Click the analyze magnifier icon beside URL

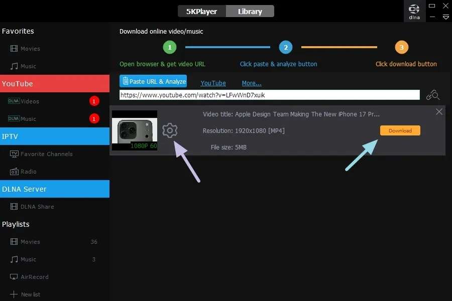432,95
